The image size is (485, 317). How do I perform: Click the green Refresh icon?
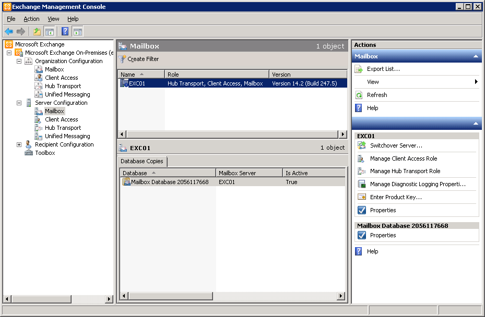[x=359, y=95]
